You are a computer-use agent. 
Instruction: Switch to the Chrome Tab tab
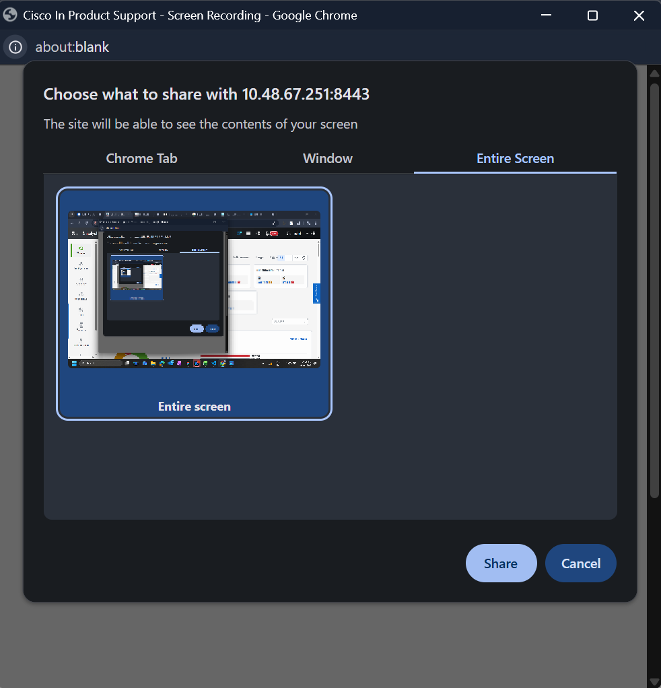pos(141,158)
